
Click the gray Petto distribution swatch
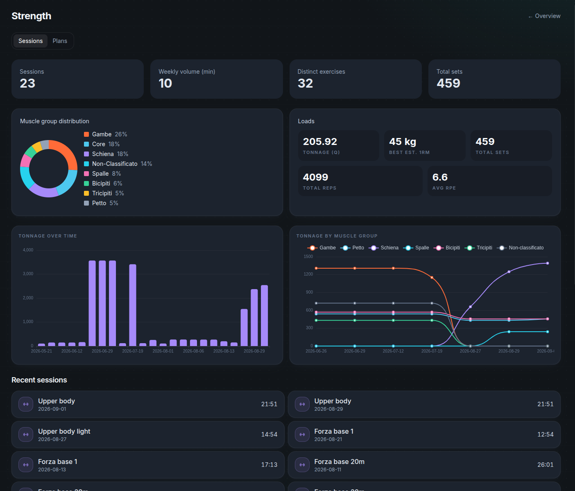tap(86, 203)
